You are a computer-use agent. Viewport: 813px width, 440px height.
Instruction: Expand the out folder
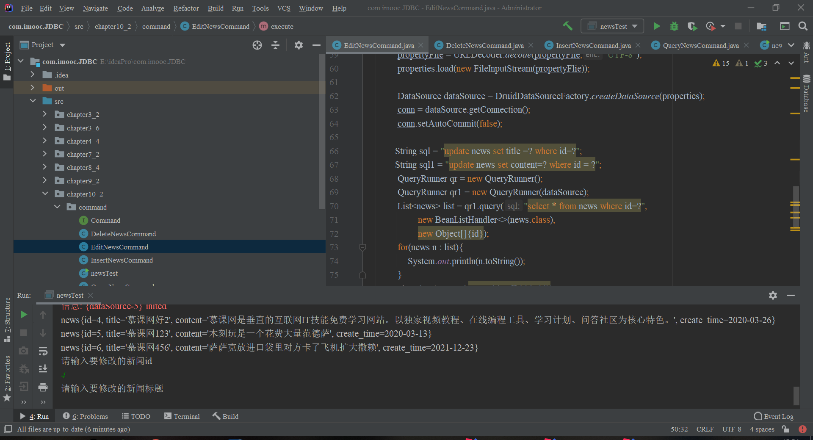coord(32,88)
